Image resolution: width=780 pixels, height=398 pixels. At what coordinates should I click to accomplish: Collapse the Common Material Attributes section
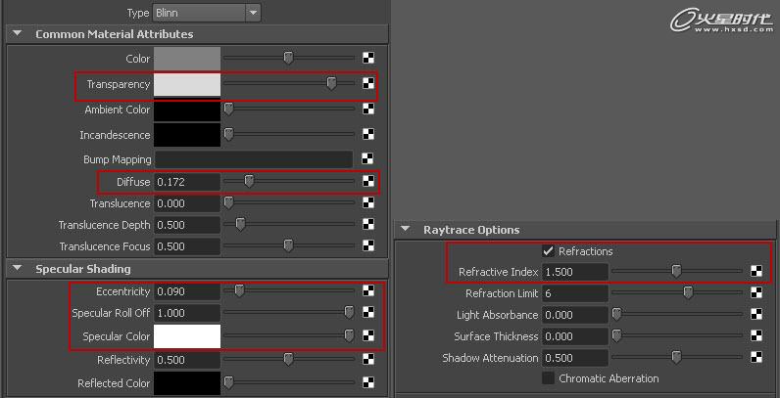18,34
